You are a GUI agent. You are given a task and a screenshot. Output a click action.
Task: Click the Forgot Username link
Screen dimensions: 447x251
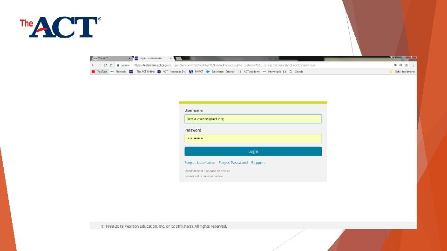click(200, 163)
